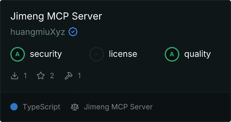Click the empty license grade circle
Screen dimensions: 231x122
[96, 54]
